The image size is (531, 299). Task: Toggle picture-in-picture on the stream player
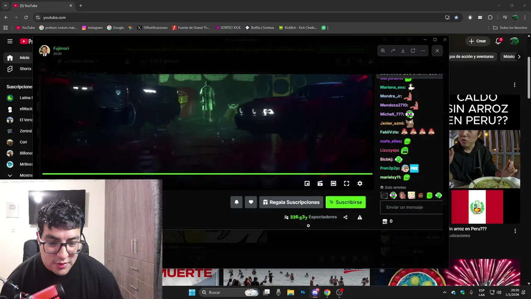click(307, 184)
